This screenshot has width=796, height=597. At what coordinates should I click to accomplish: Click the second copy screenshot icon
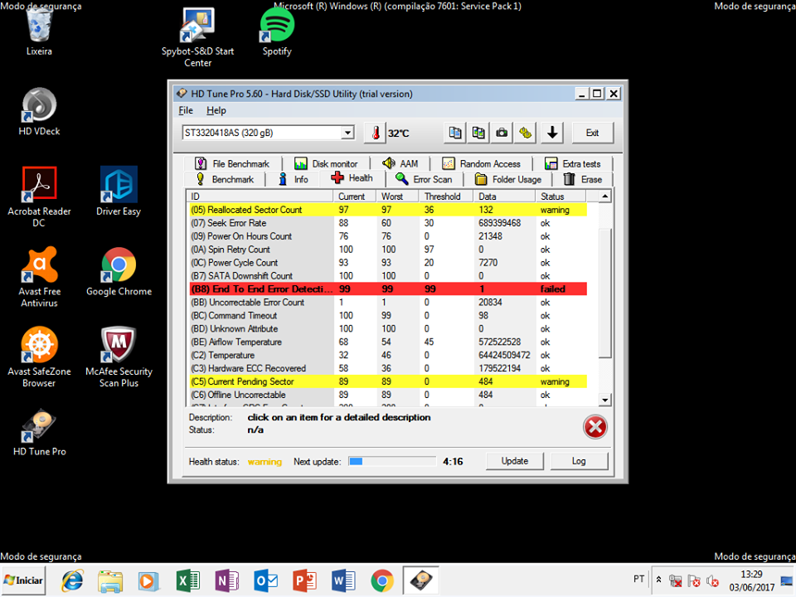(x=478, y=133)
